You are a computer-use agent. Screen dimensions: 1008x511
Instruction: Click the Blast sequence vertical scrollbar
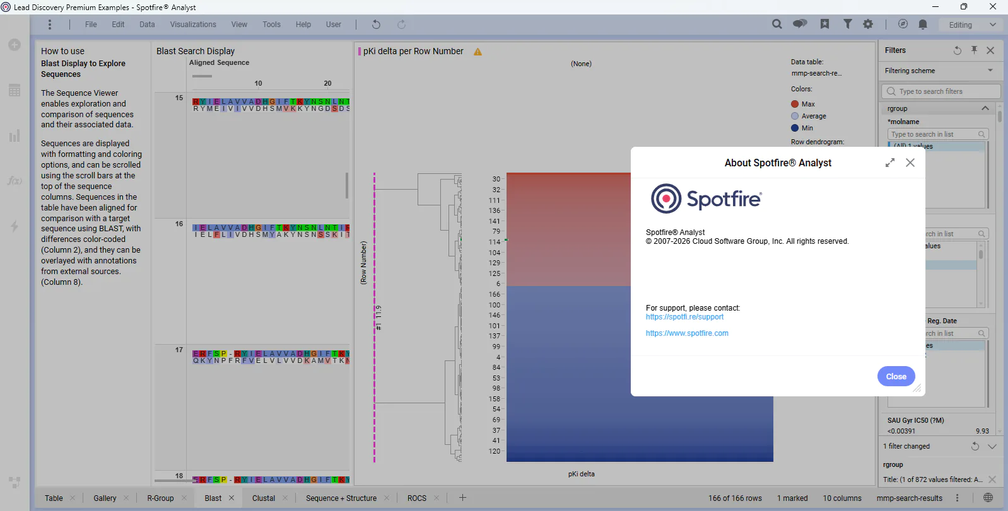click(x=346, y=186)
